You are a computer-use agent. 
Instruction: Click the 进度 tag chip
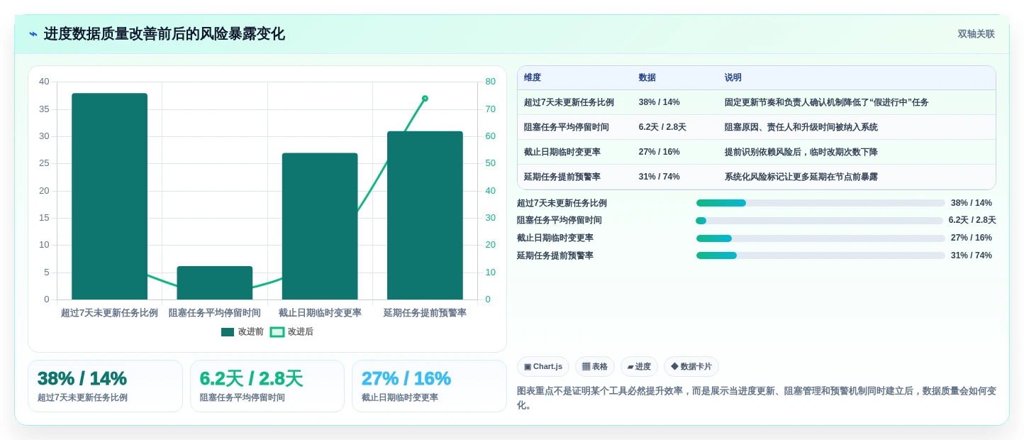639,367
